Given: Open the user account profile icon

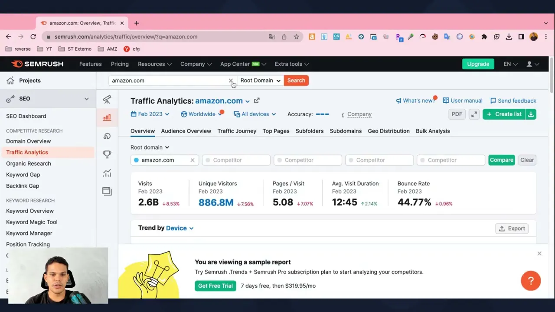Looking at the screenshot, I should 532,64.
